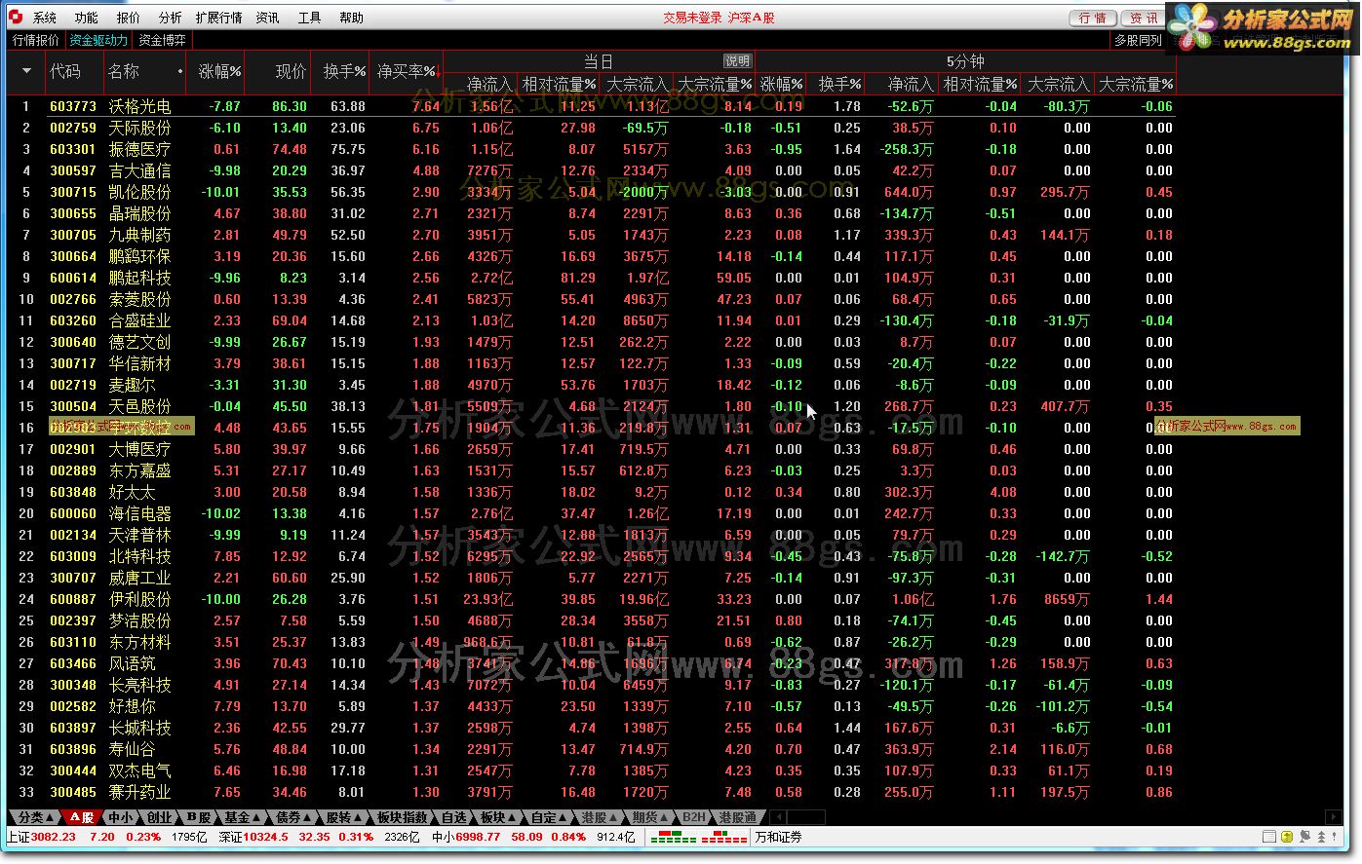This screenshot has height=864, width=1362.
Task: Expand the 板块 dropdown tab
Action: click(x=499, y=817)
